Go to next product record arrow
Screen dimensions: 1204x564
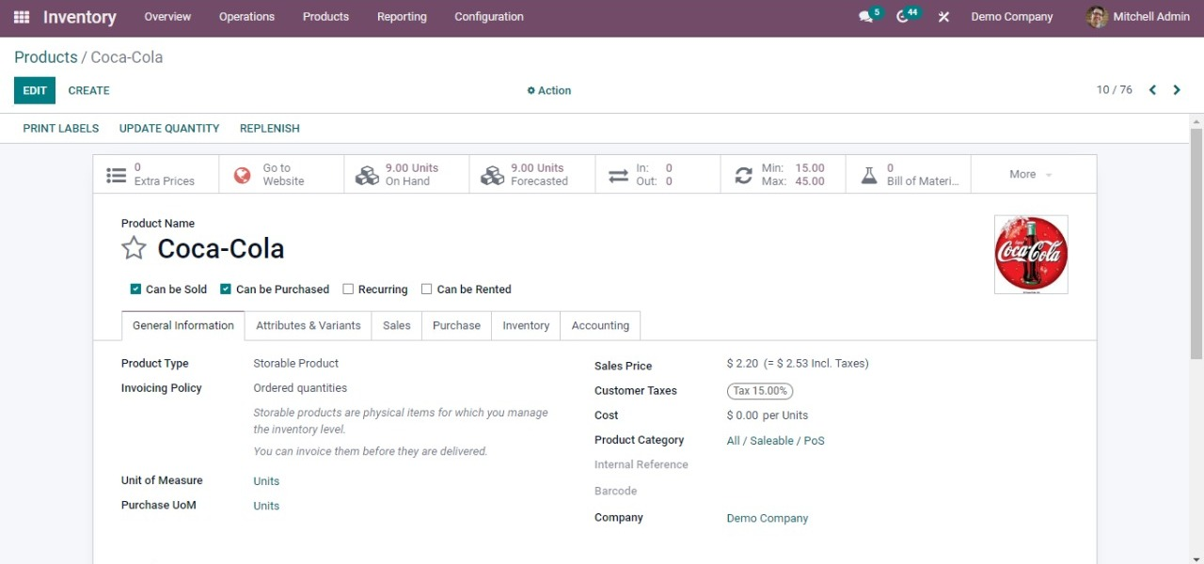(x=1177, y=90)
